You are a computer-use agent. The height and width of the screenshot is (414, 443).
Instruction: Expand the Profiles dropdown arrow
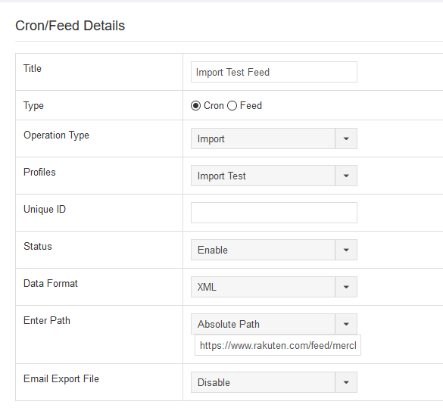tap(346, 176)
